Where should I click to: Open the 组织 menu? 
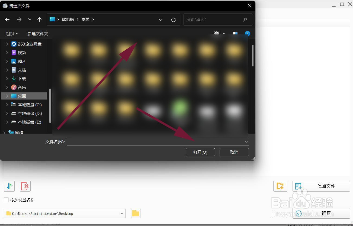(12, 34)
